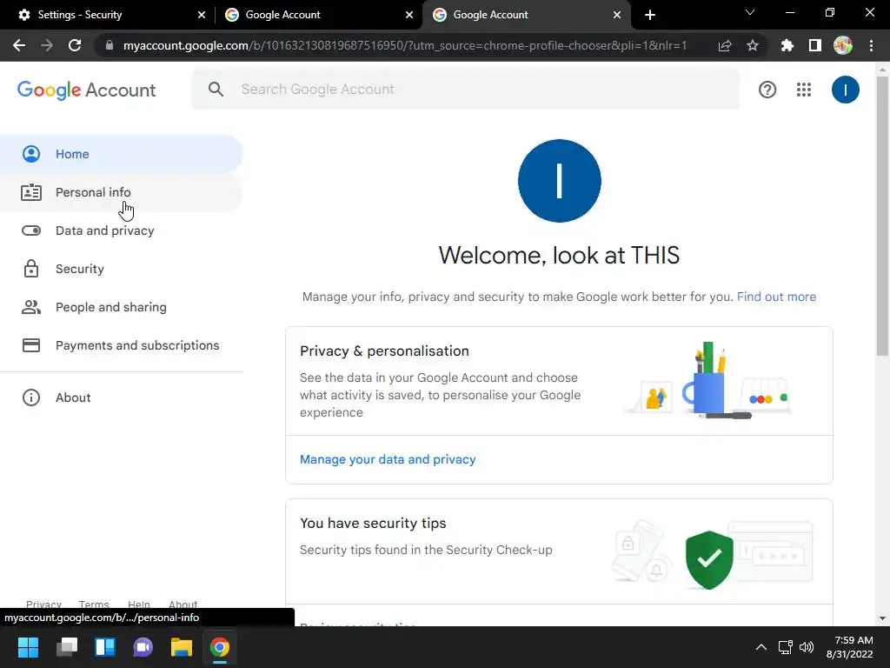Click the Privacy footer link
Viewport: 890px width, 668px height.
[43, 604]
